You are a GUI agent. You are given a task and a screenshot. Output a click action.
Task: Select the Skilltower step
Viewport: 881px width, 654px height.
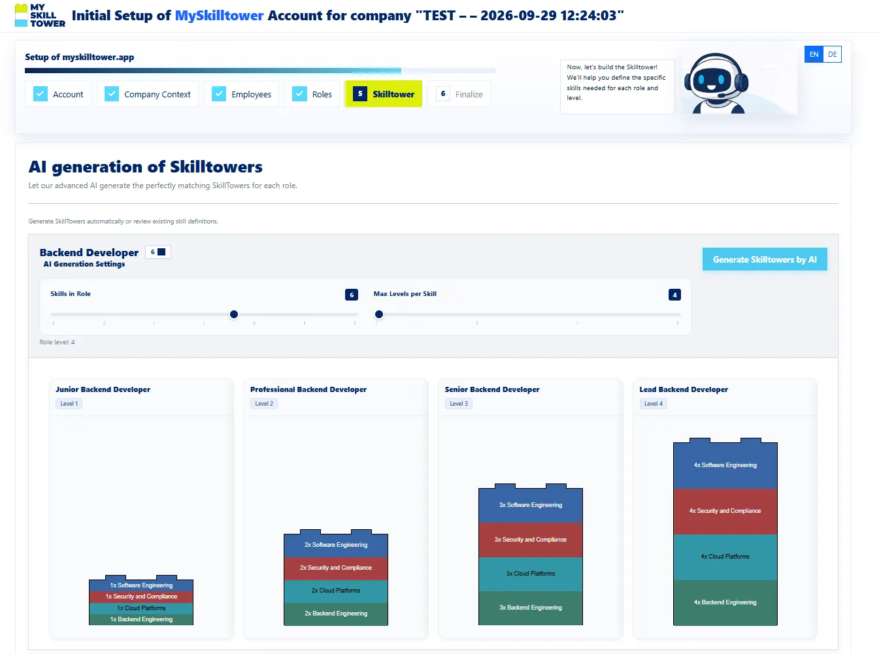[384, 94]
